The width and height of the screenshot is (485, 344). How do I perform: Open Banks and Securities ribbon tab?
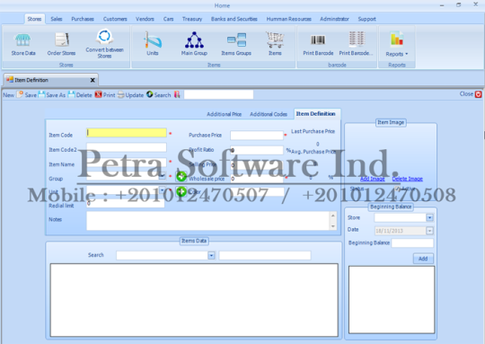click(234, 19)
